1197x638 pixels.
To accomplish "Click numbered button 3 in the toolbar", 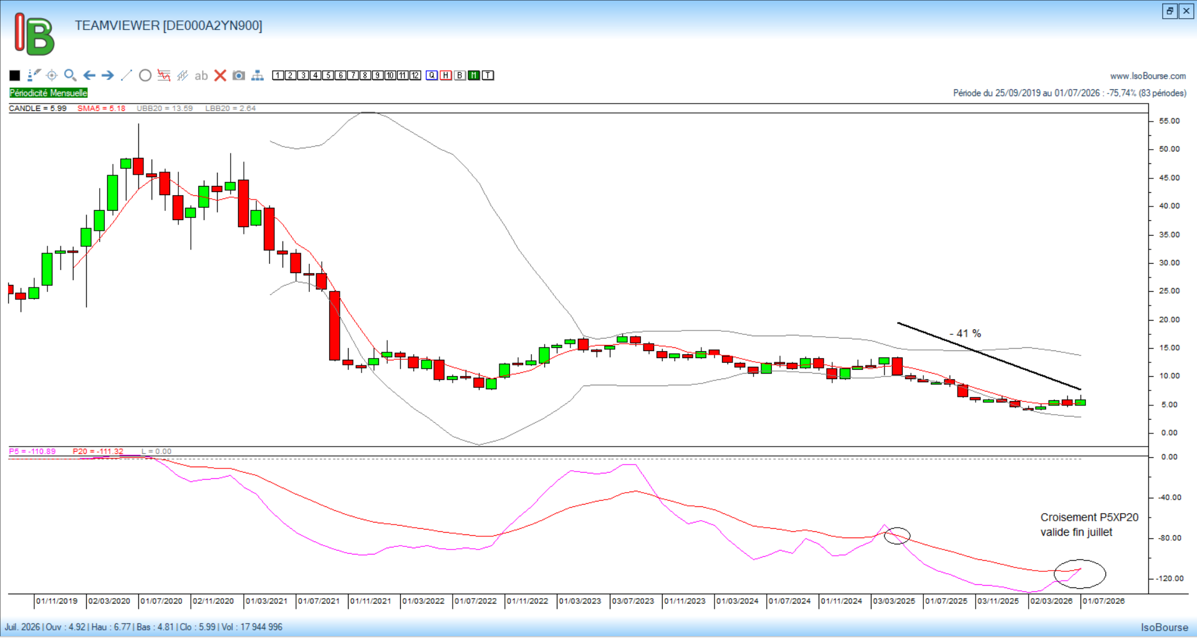I will tap(303, 75).
